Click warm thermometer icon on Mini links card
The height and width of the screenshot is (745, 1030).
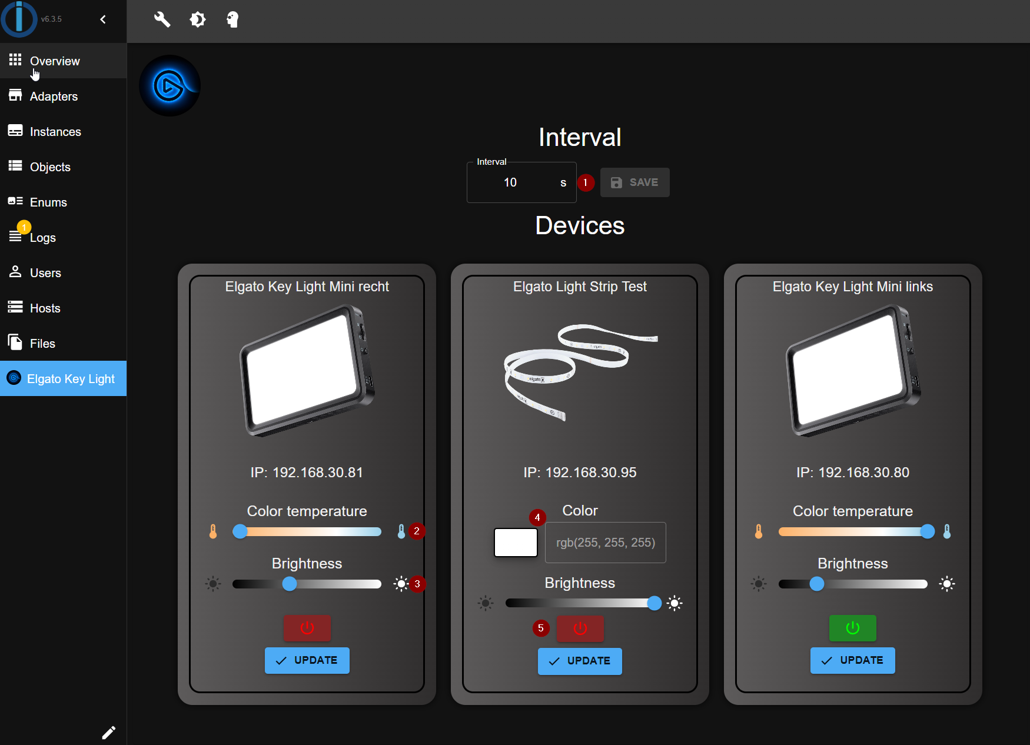[x=759, y=531]
